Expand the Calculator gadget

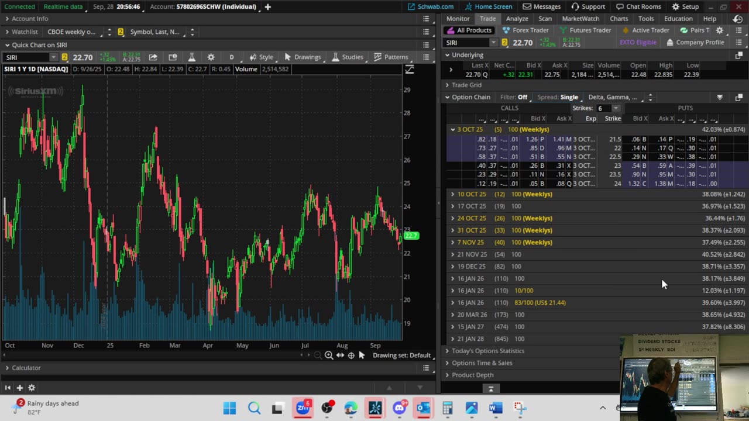[7, 368]
